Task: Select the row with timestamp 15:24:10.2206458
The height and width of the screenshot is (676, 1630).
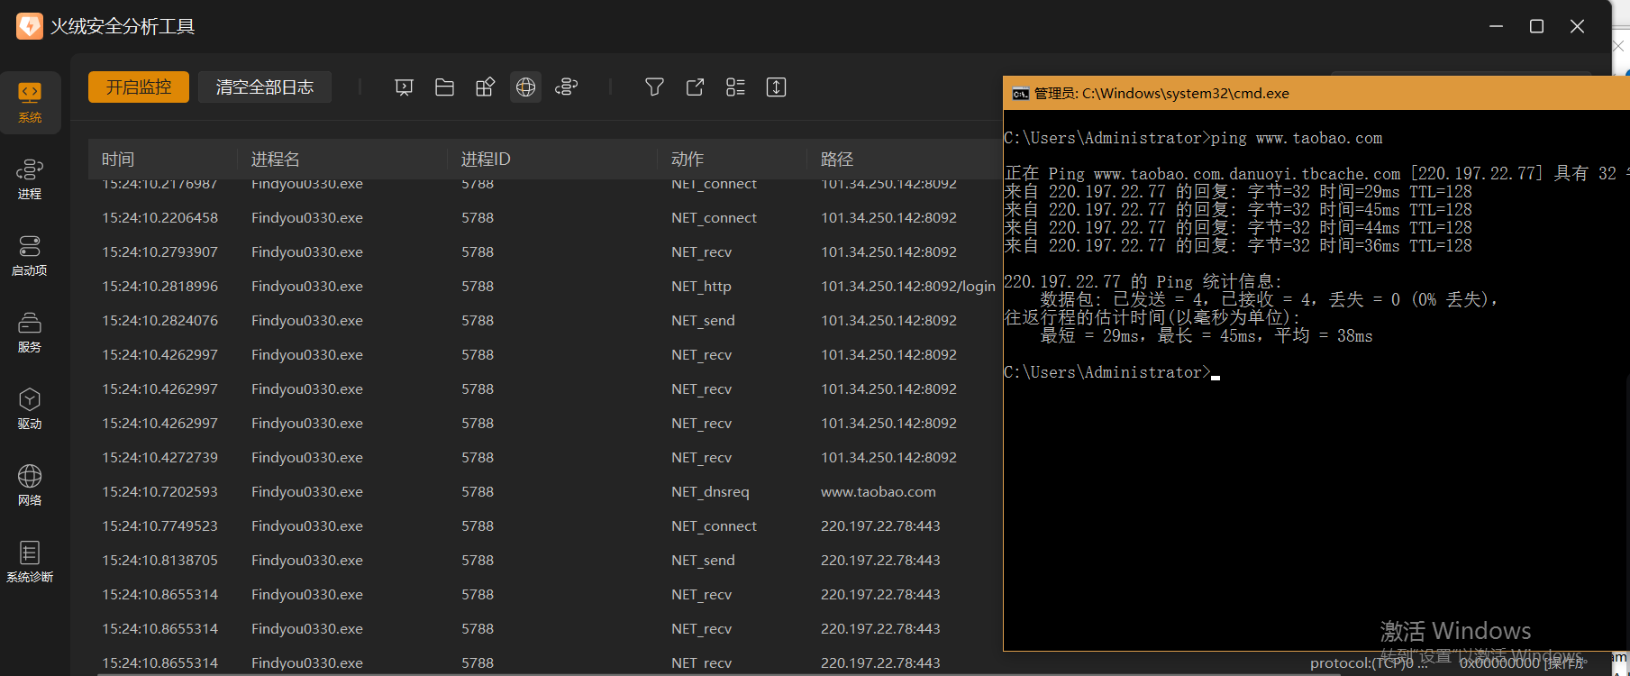Action: (x=545, y=218)
